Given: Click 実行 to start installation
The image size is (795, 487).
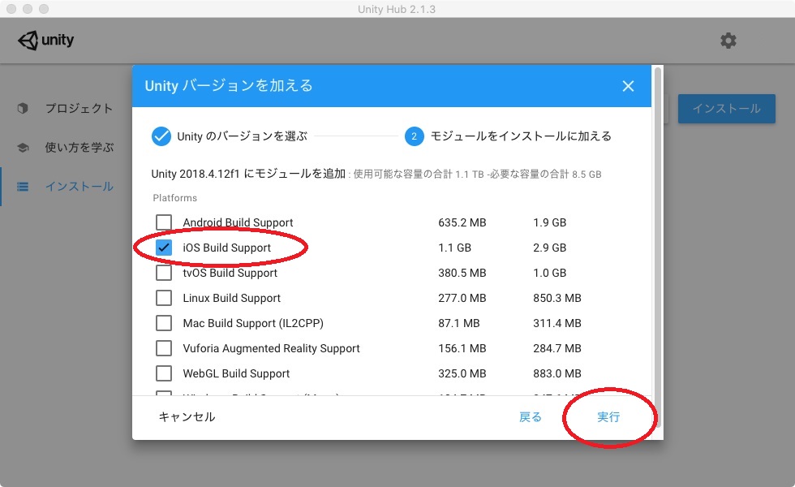Looking at the screenshot, I should (x=608, y=417).
